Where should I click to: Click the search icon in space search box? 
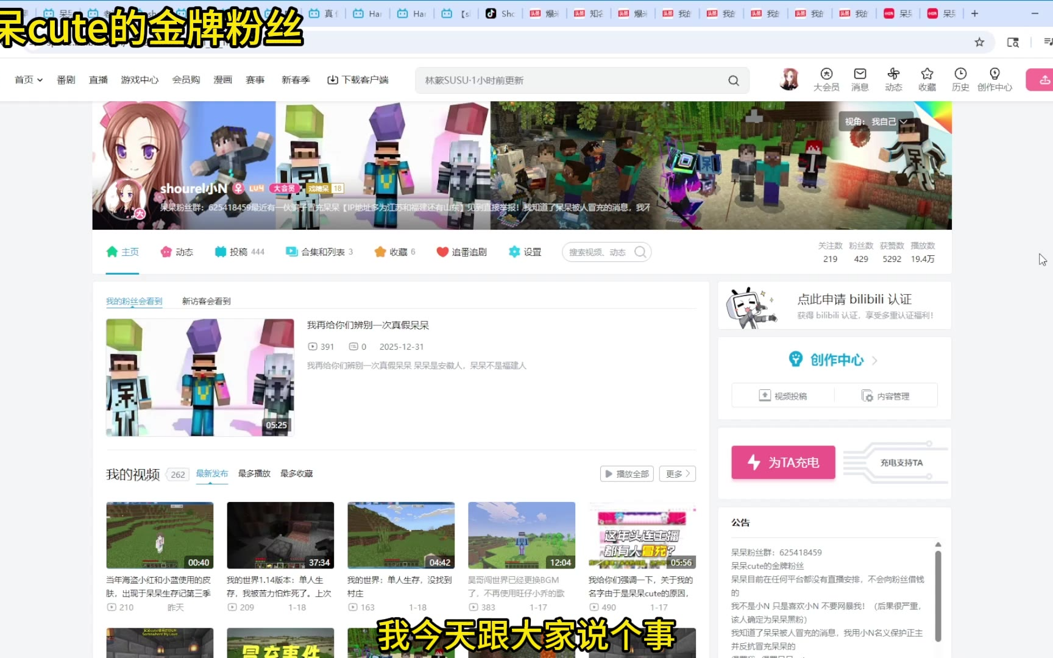point(640,252)
